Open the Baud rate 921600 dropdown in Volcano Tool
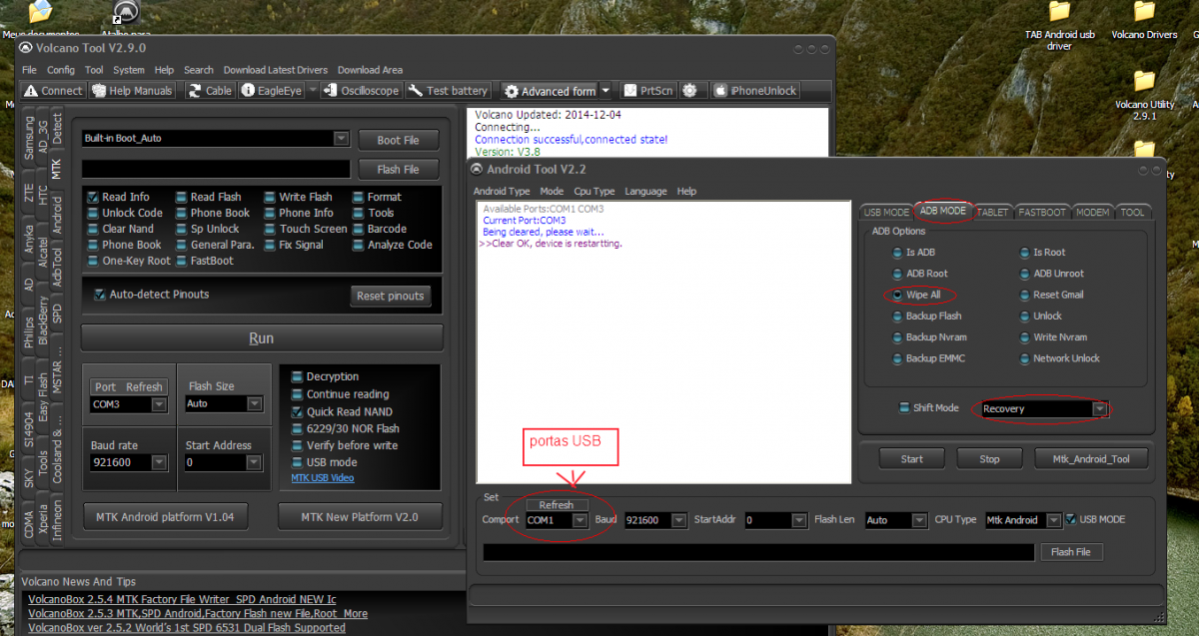Screen dimensions: 1199x636 tap(158, 462)
